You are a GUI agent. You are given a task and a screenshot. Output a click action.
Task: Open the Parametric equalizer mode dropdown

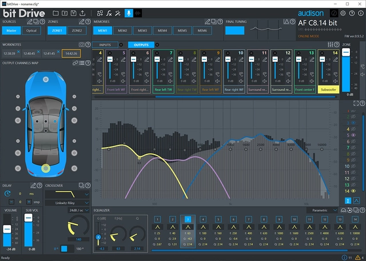coord(322,210)
